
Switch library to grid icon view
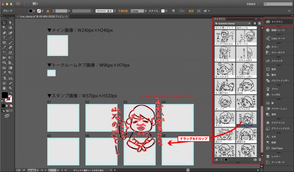click(x=255, y=23)
